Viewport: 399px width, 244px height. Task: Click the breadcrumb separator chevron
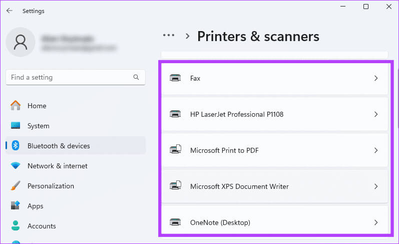click(x=188, y=36)
